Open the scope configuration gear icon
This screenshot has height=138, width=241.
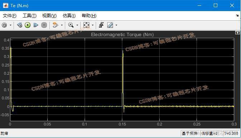pos(4,25)
